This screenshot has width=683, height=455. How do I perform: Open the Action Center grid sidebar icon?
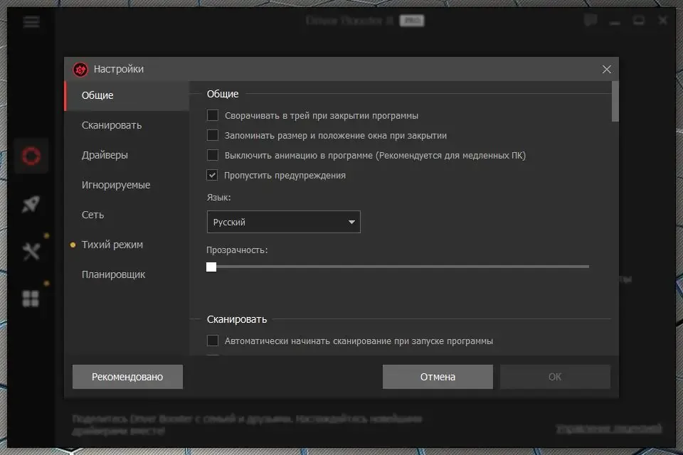click(31, 299)
